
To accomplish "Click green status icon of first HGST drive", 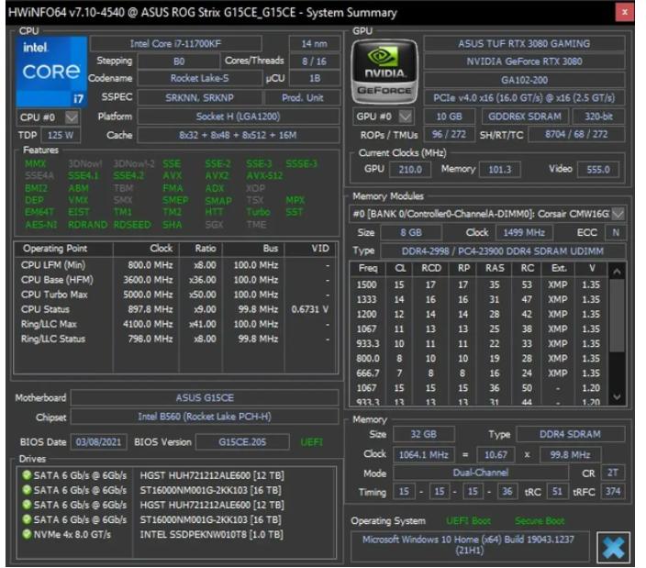I will click(x=27, y=475).
